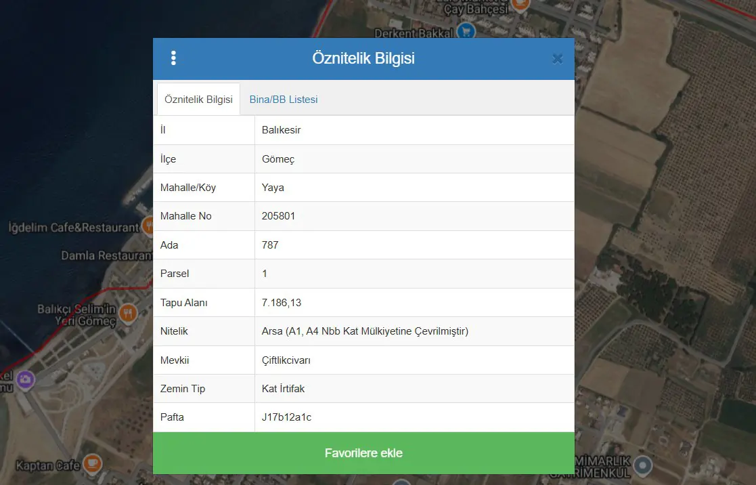The width and height of the screenshot is (756, 485).
Task: Click the Damla Restaurant map label
Action: tap(106, 255)
